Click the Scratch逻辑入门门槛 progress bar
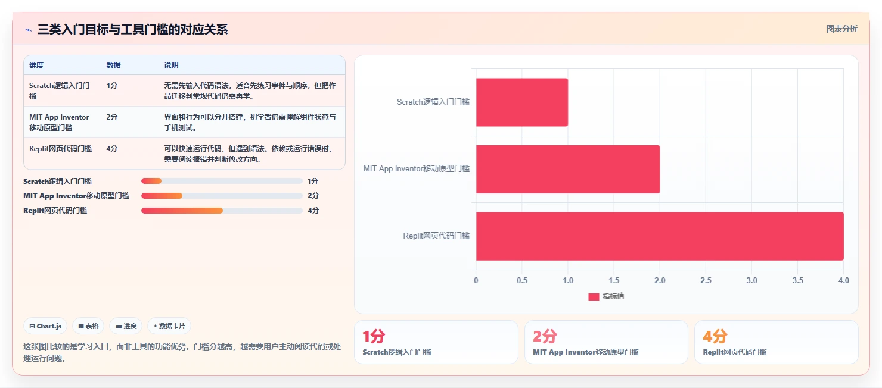The height and width of the screenshot is (388, 882). tap(222, 181)
